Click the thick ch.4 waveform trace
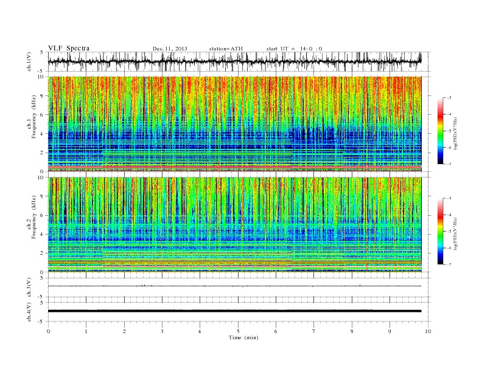The height and width of the screenshot is (372, 482). coord(234,311)
